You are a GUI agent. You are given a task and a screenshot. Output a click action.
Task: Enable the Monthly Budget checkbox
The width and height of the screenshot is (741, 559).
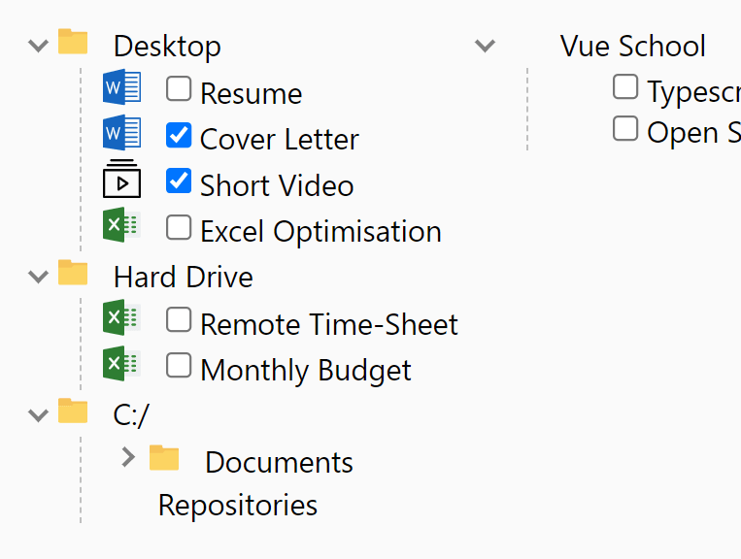[x=179, y=365]
